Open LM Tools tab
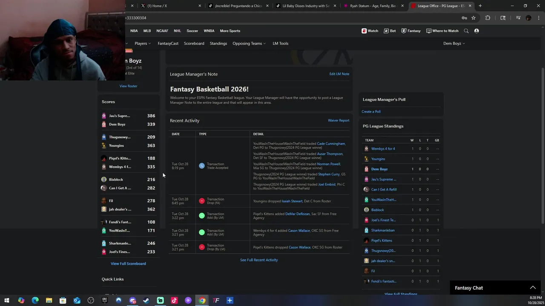The image size is (545, 306). [281, 43]
